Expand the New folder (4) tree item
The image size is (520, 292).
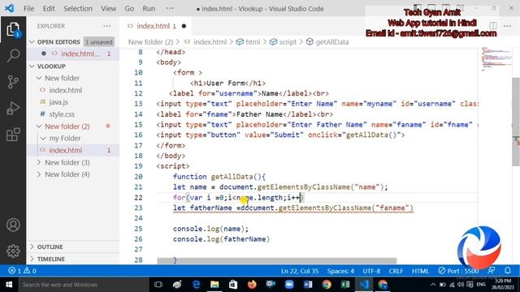click(x=39, y=174)
